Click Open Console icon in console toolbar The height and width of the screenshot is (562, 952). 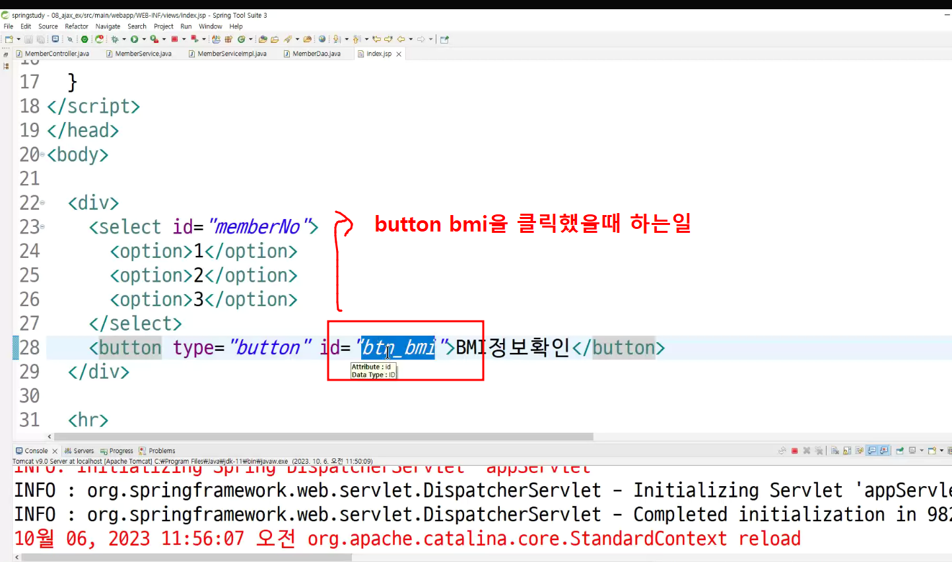point(932,451)
